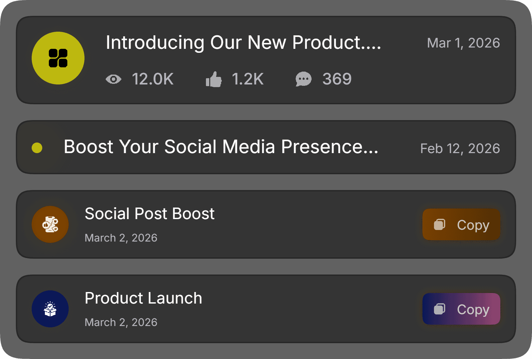Image resolution: width=532 pixels, height=359 pixels.
Task: Open the Boost Your Social Media Presence post
Action: [221, 147]
